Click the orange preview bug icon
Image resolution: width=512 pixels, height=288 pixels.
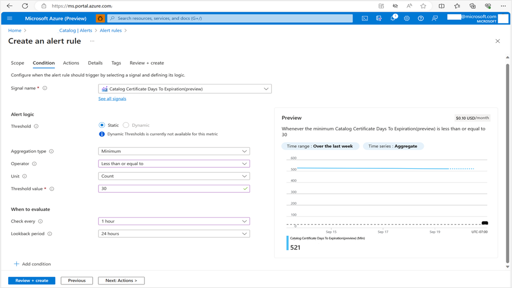[100, 18]
